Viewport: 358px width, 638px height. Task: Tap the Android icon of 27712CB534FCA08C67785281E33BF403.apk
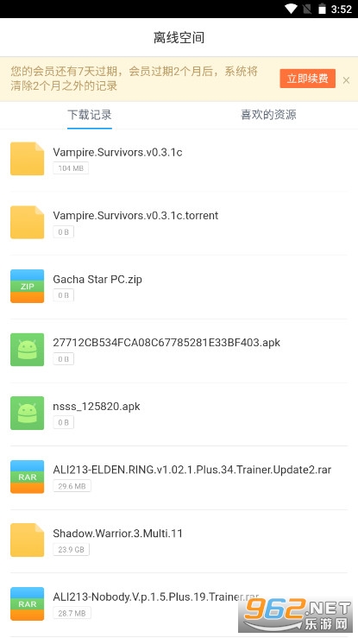28,350
